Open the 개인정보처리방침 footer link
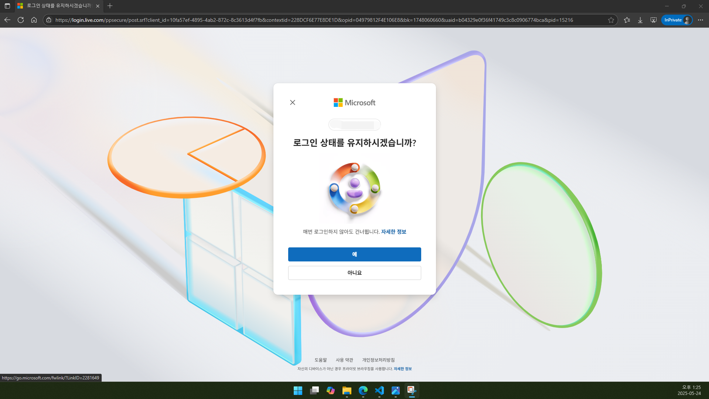The width and height of the screenshot is (709, 399). click(378, 360)
